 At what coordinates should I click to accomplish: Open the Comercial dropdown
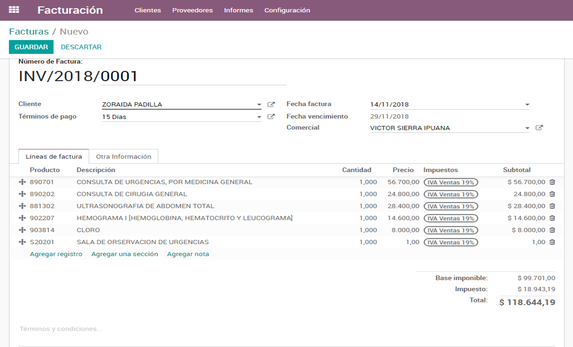click(527, 128)
